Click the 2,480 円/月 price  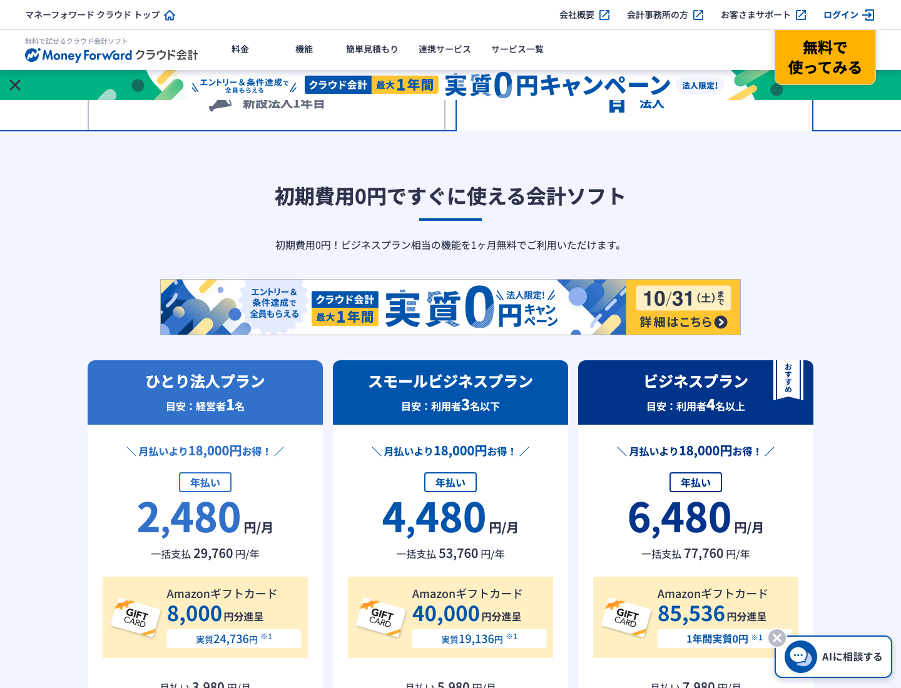(205, 519)
